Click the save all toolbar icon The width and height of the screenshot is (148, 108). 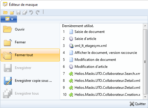click(25, 13)
